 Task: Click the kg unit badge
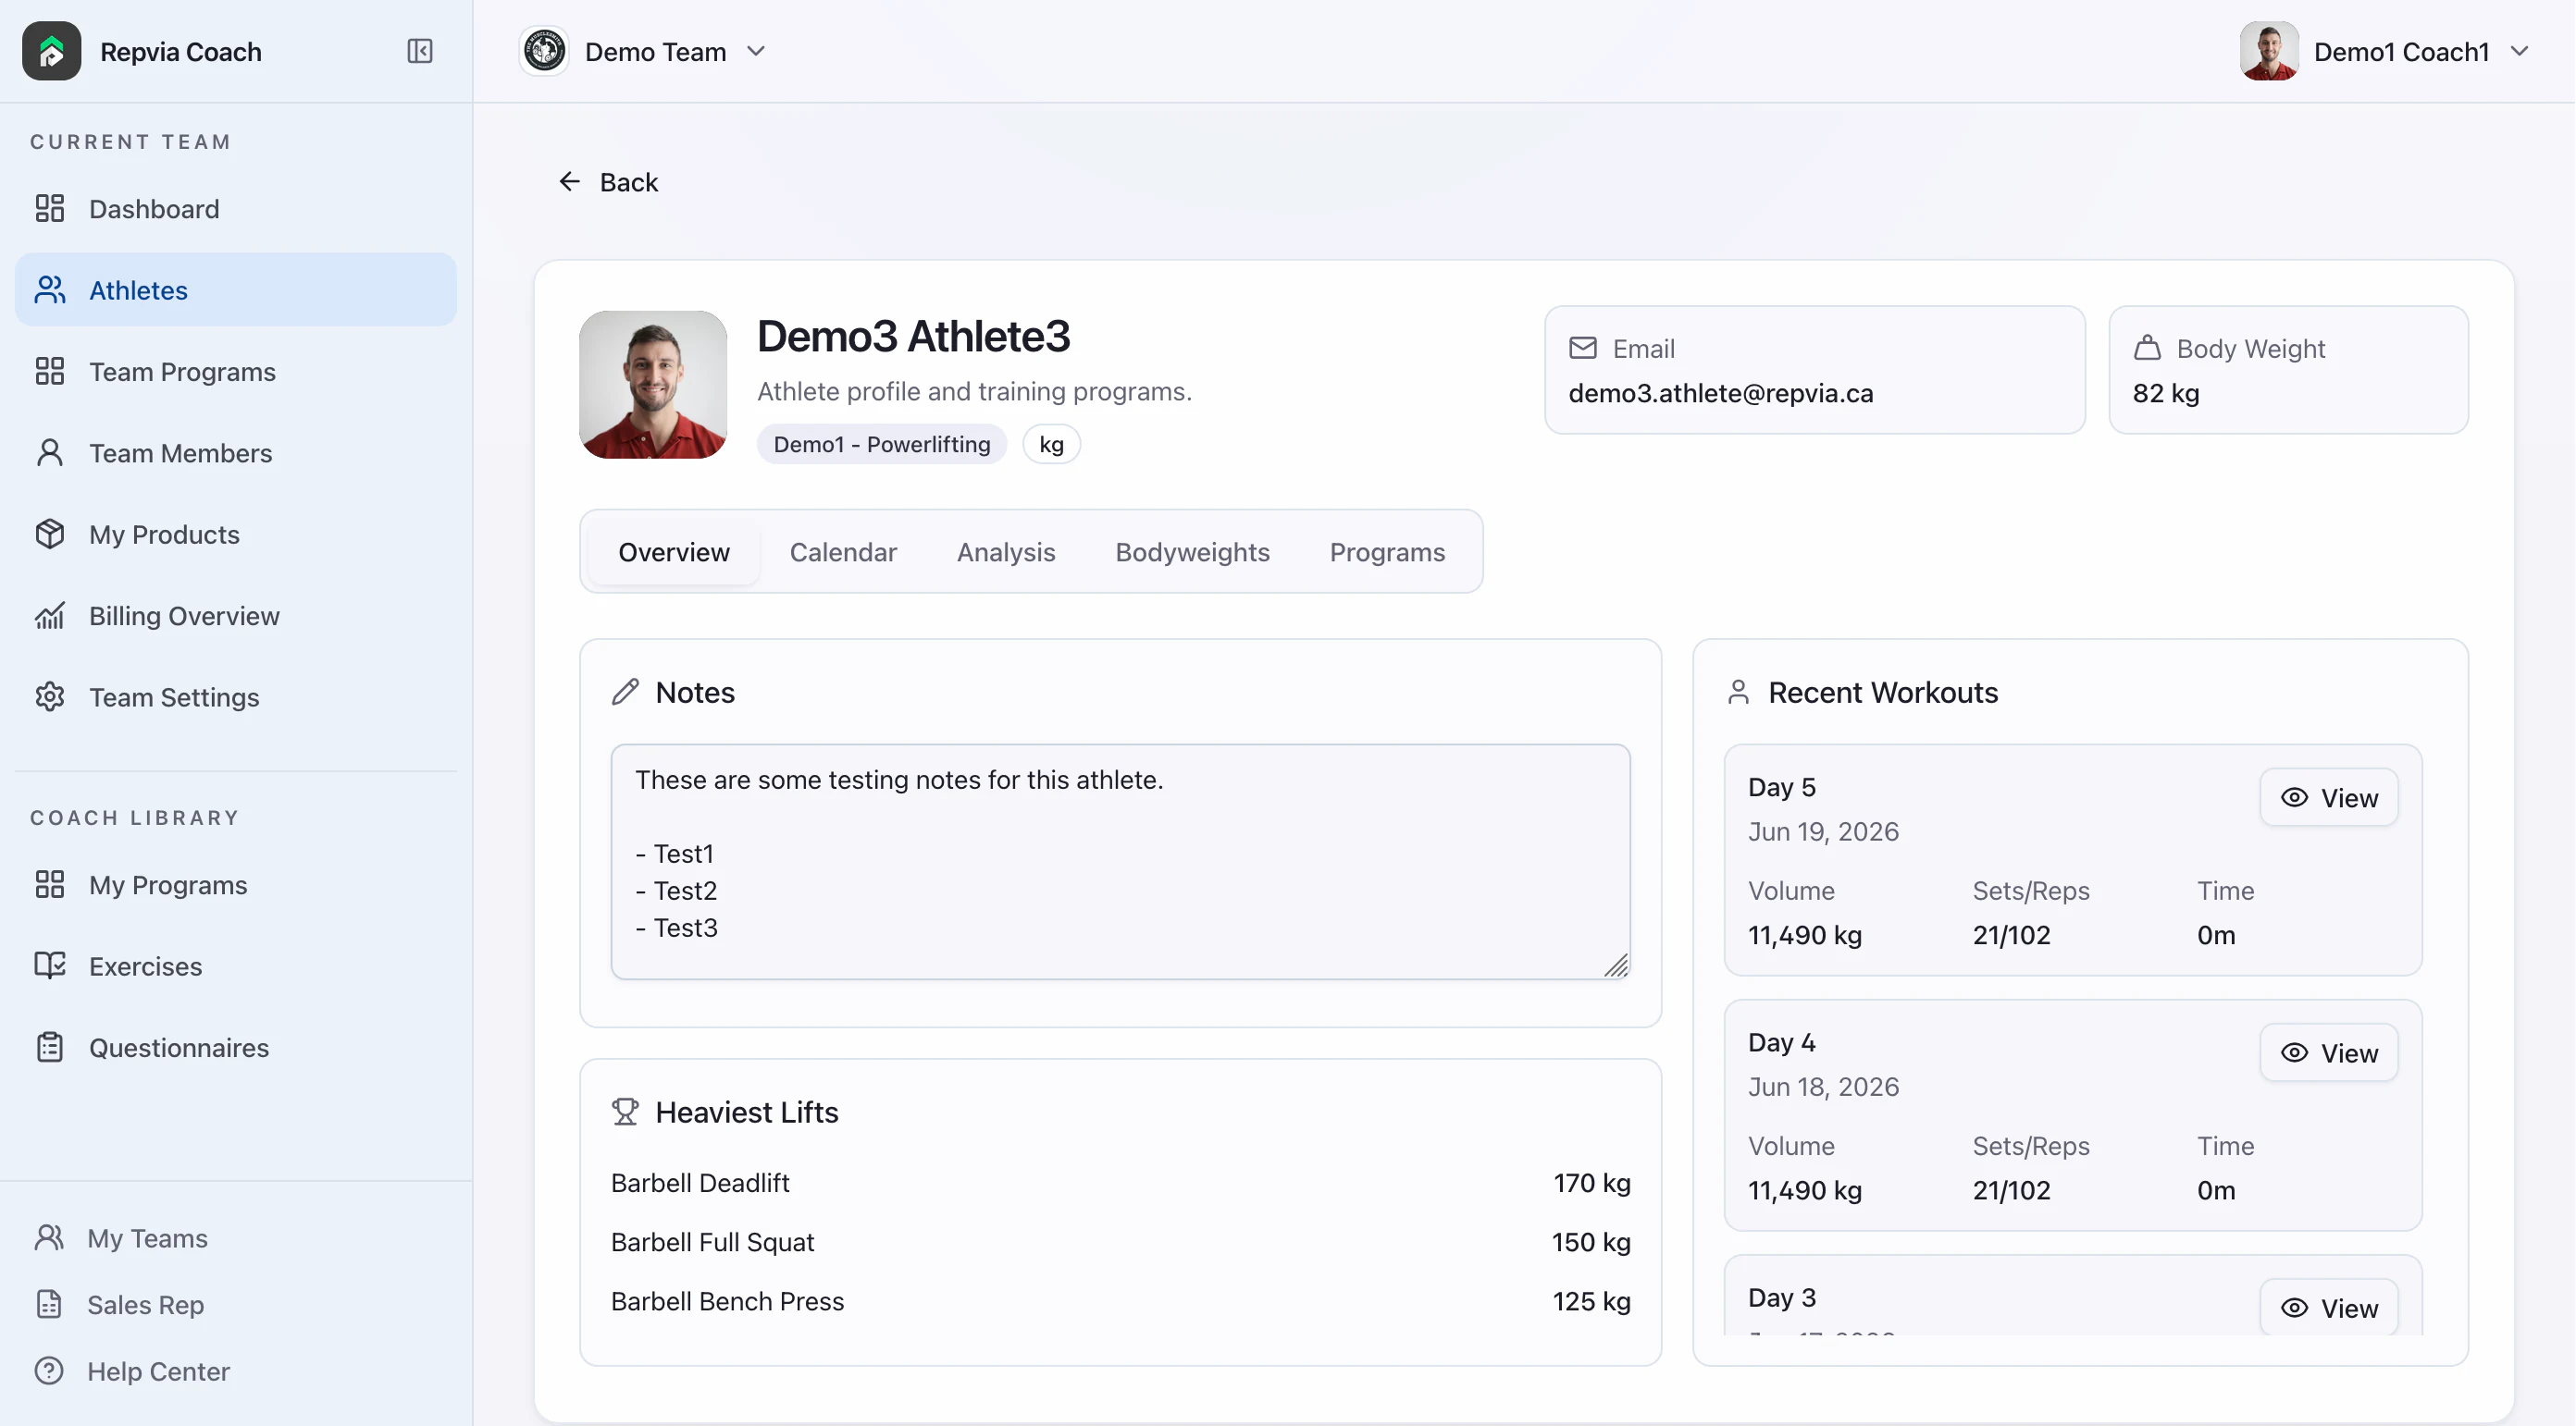[x=1051, y=445]
